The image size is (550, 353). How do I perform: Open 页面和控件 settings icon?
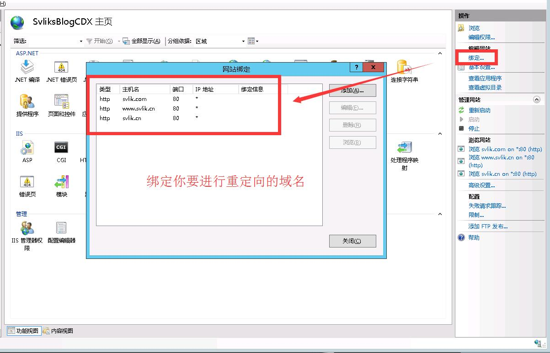point(62,104)
